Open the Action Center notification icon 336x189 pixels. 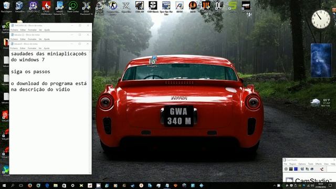[x=330, y=185]
